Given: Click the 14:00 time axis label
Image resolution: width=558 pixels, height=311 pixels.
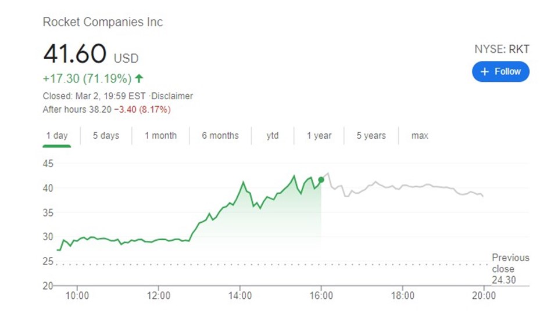Looking at the screenshot, I should click(x=240, y=295).
